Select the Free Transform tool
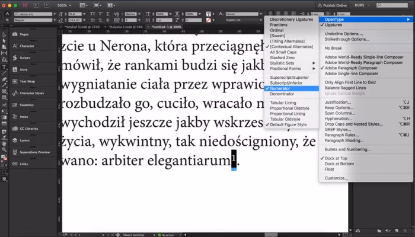Screen dimensions: 415x237 (x=4, y=111)
